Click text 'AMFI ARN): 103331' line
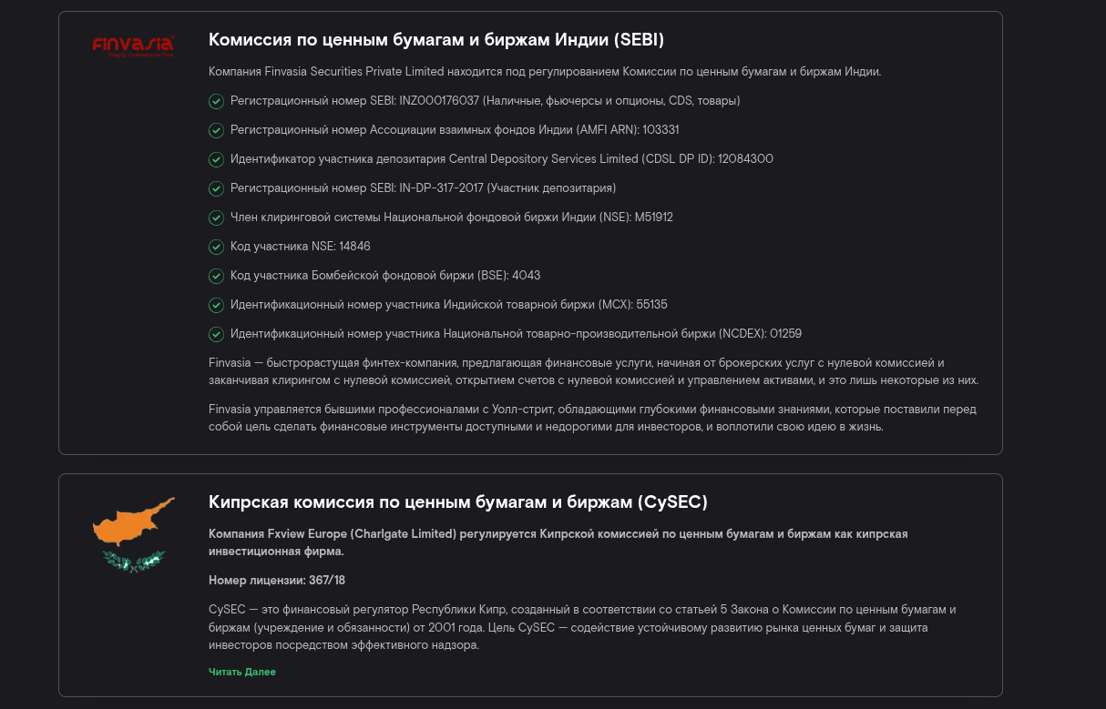Viewport: 1106px width, 709px height. point(455,130)
